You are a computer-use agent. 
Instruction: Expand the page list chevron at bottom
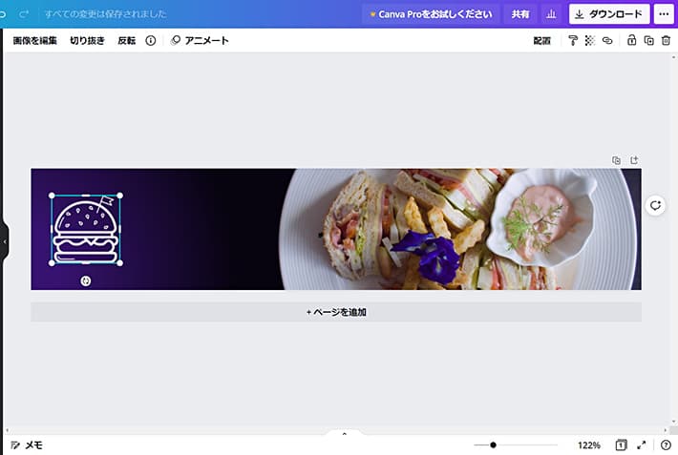pos(344,434)
